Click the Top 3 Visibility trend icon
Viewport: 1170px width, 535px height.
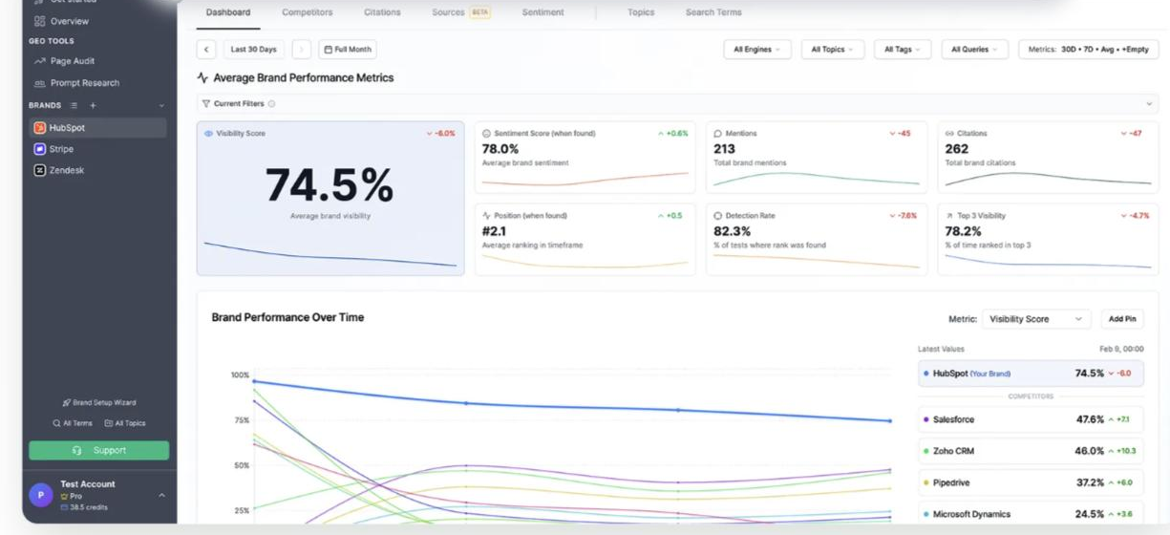(x=949, y=216)
